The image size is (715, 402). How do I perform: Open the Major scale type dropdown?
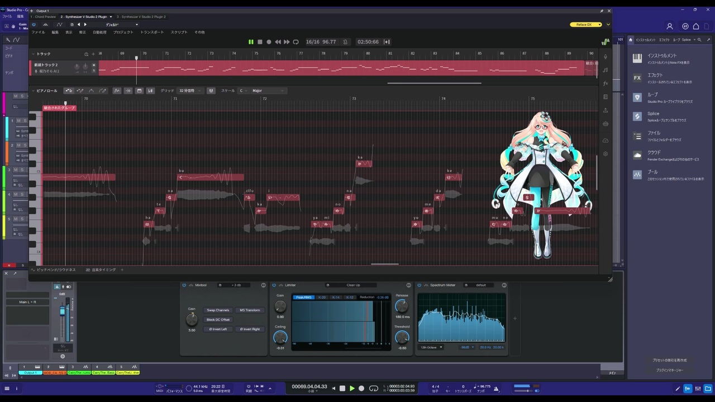pos(268,90)
